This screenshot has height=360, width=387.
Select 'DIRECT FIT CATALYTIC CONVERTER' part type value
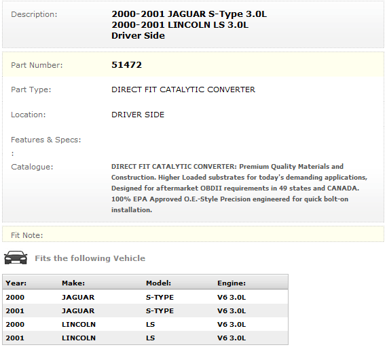coord(183,89)
